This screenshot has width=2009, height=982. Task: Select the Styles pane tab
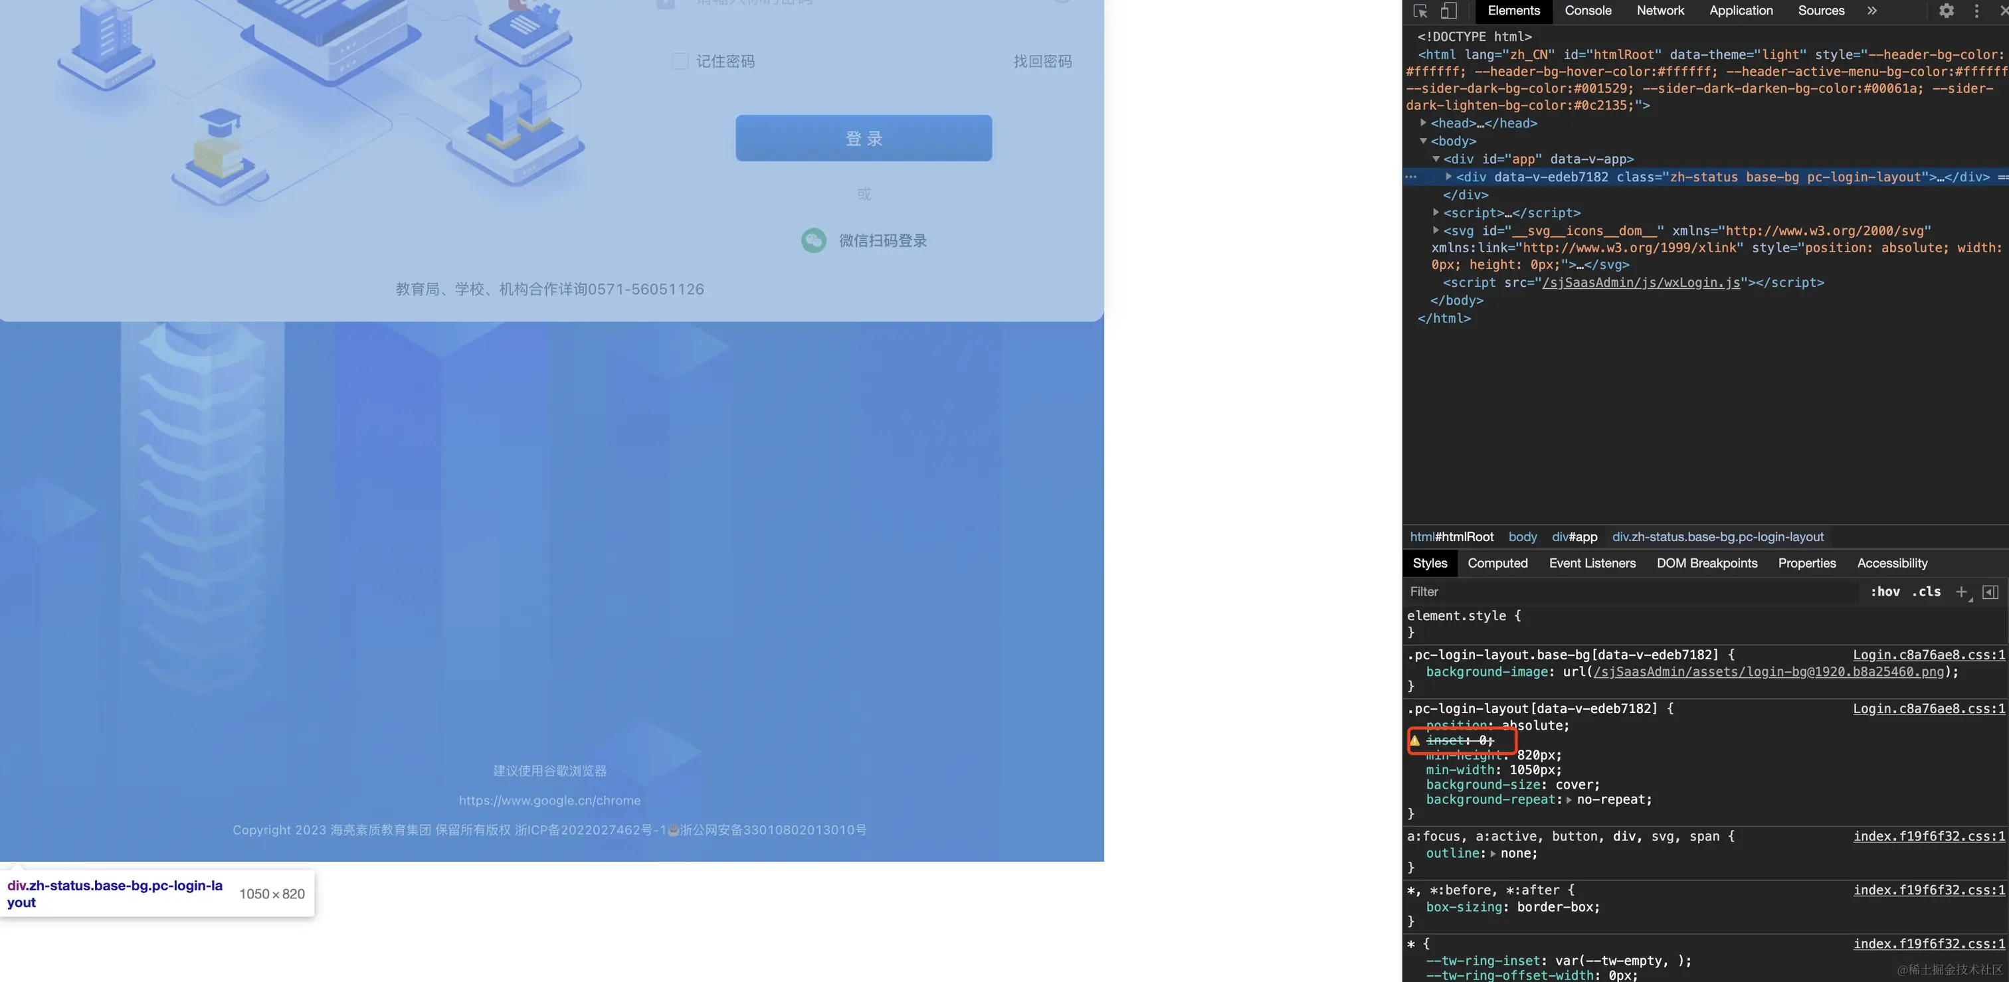click(x=1430, y=562)
